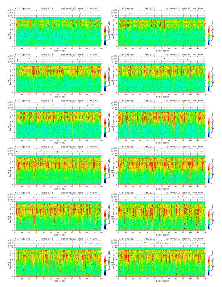Click the ch.1(V) waveform strip above 6:20:0 spectrogram
The height and width of the screenshot is (287, 222).
click(58, 13)
